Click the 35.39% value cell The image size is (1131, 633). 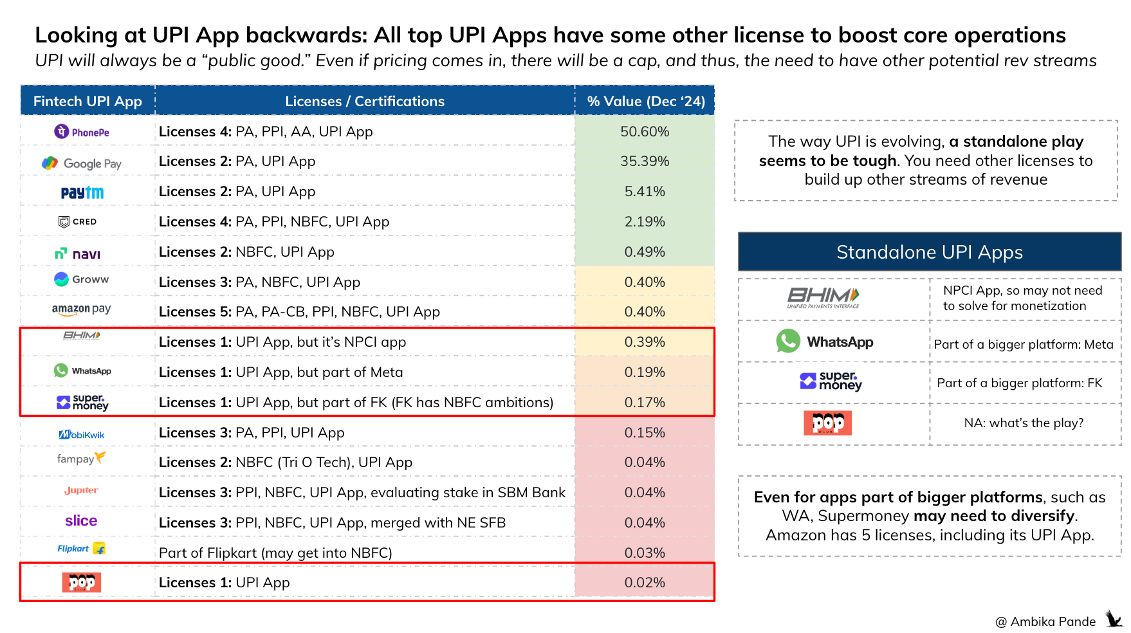point(645,161)
